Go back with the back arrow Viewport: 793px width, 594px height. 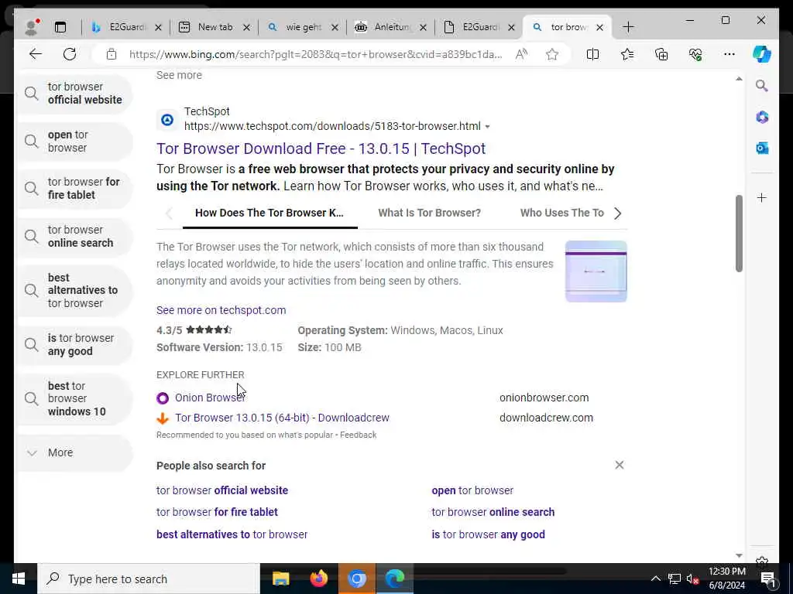[36, 54]
